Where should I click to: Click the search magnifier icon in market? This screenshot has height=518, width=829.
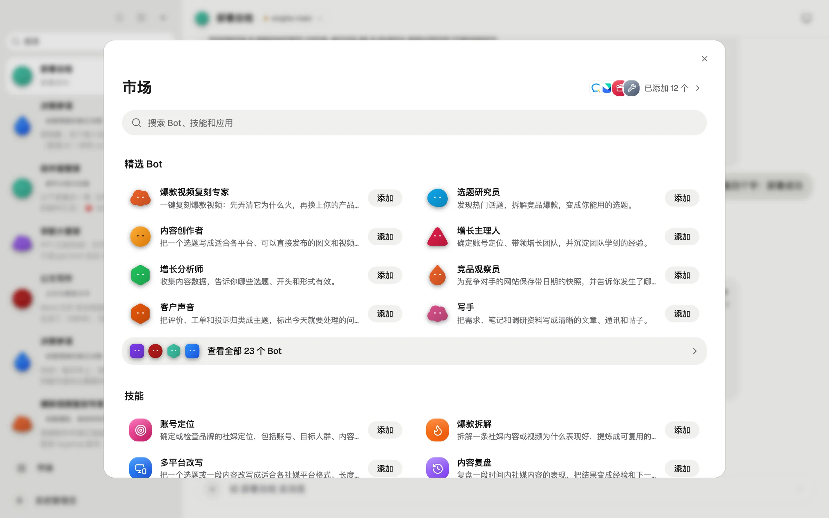coord(136,123)
